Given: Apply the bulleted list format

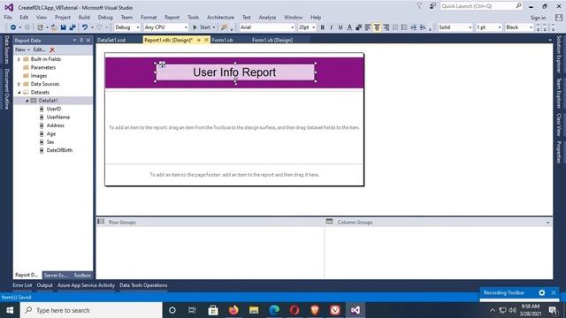Looking at the screenshot, I should pos(404,27).
